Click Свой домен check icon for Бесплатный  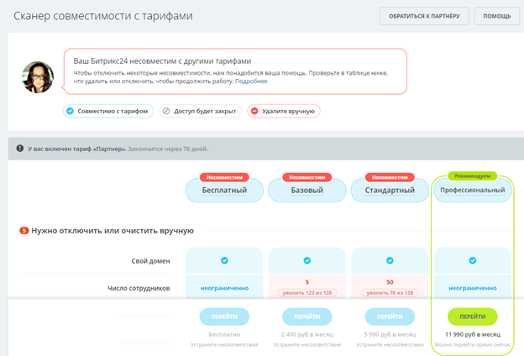(x=224, y=260)
